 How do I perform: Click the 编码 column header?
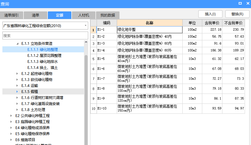[x=107, y=23]
